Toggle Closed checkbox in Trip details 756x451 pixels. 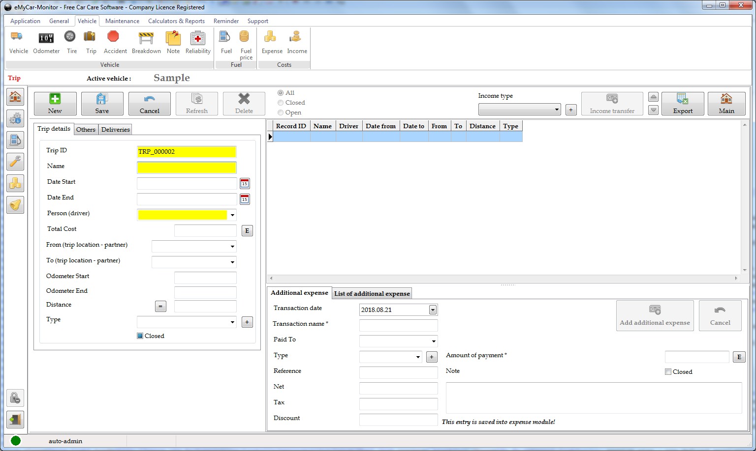pyautogui.click(x=140, y=336)
